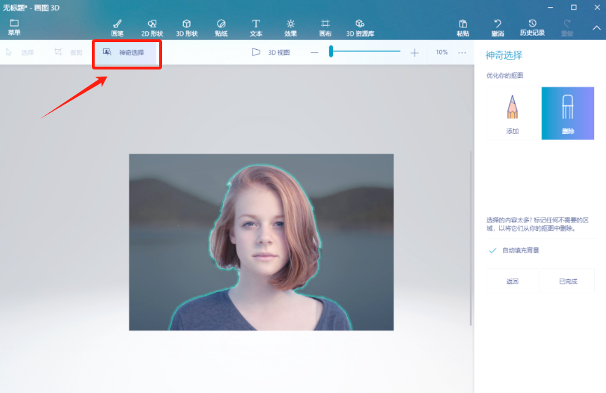The width and height of the screenshot is (606, 393).
Task: Toggle the 3D 视图 view mode
Action: click(270, 52)
